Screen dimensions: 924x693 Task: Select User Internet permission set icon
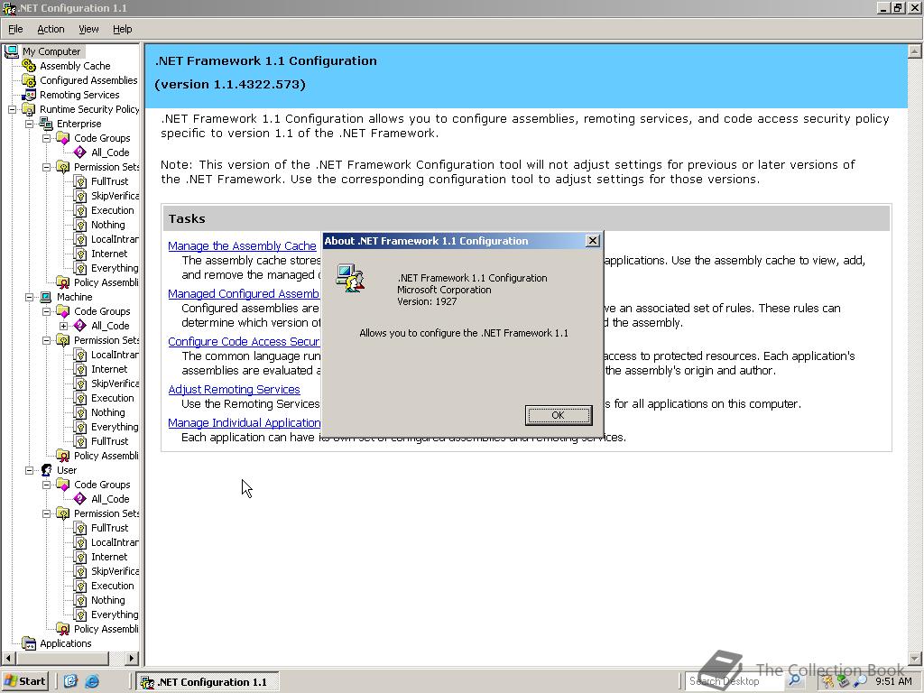tap(80, 557)
